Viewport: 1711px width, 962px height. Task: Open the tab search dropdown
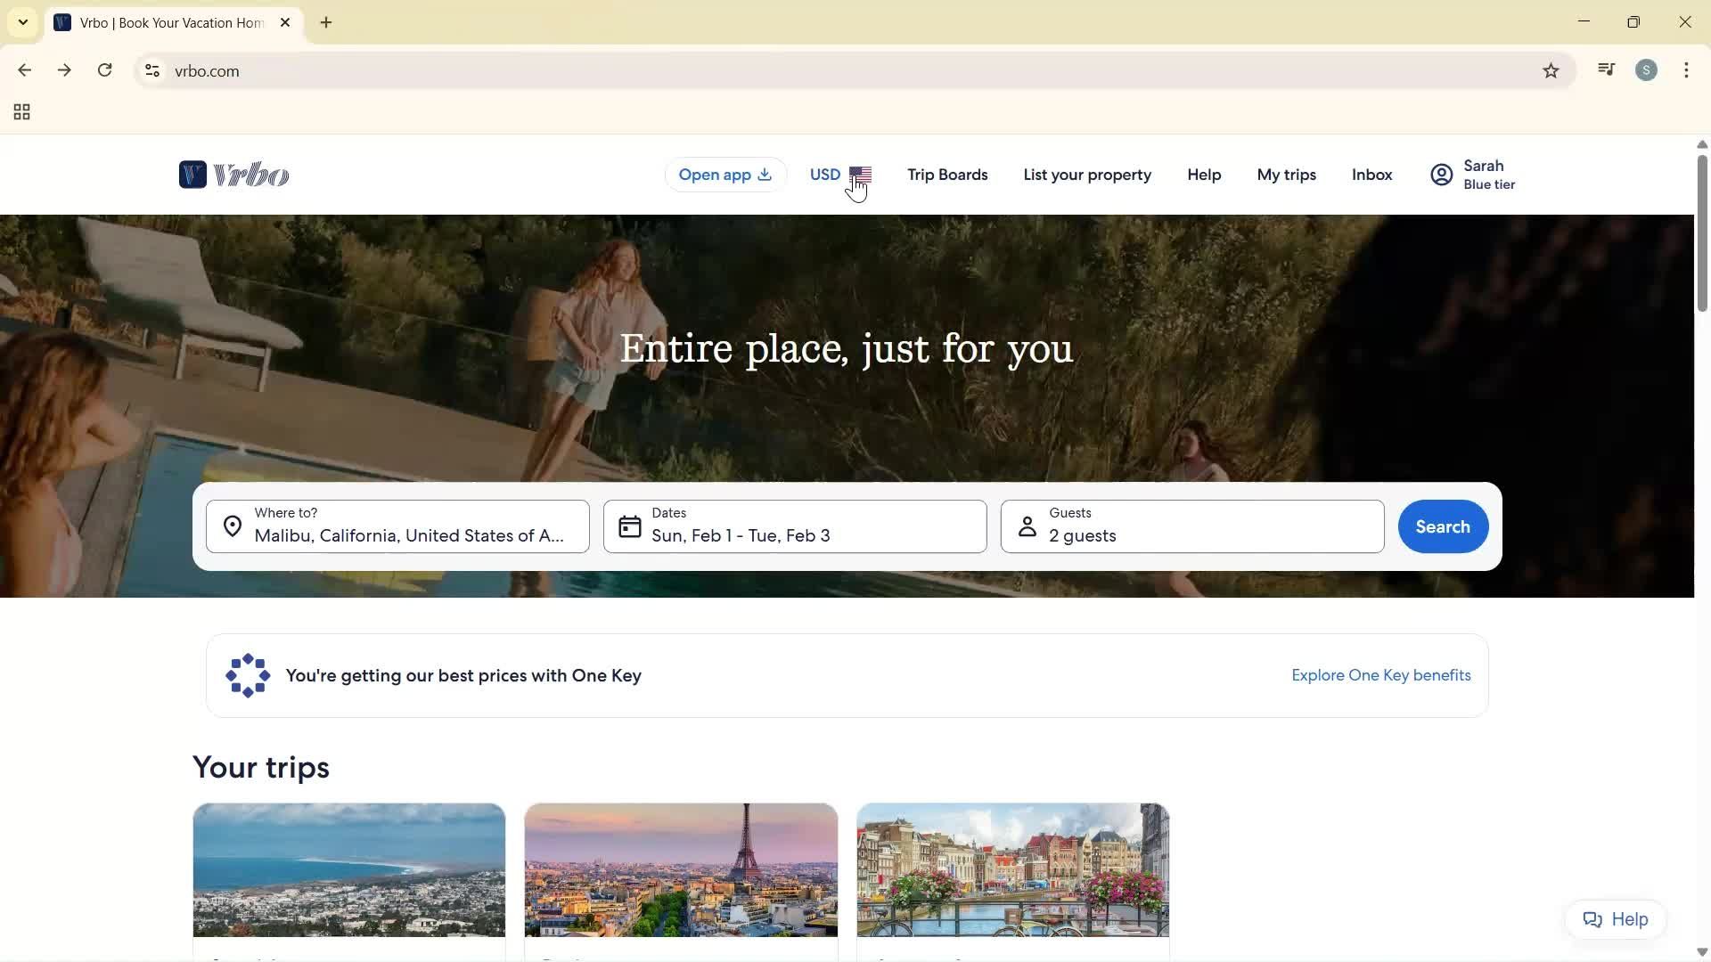coord(22,22)
